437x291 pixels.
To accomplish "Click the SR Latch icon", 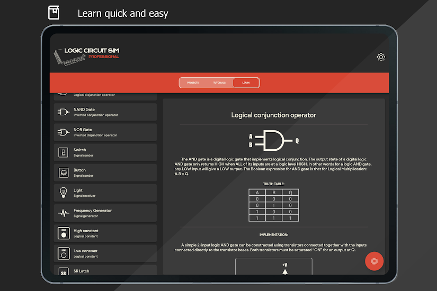I will click(x=63, y=271).
